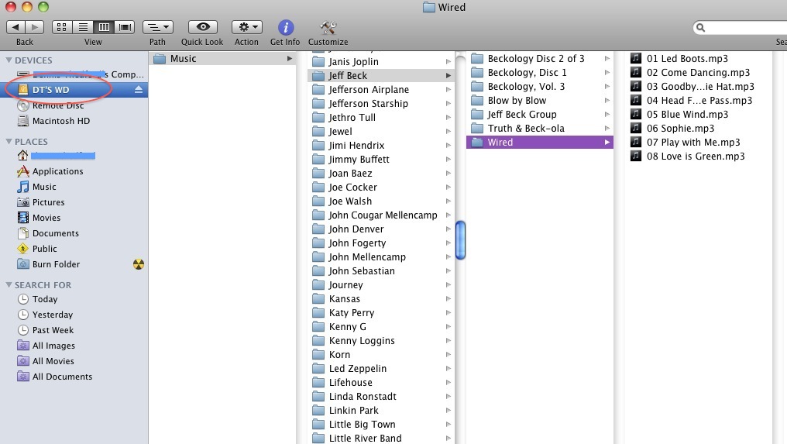Click the artist column scrollbar thumb
The height and width of the screenshot is (444, 787).
460,240
